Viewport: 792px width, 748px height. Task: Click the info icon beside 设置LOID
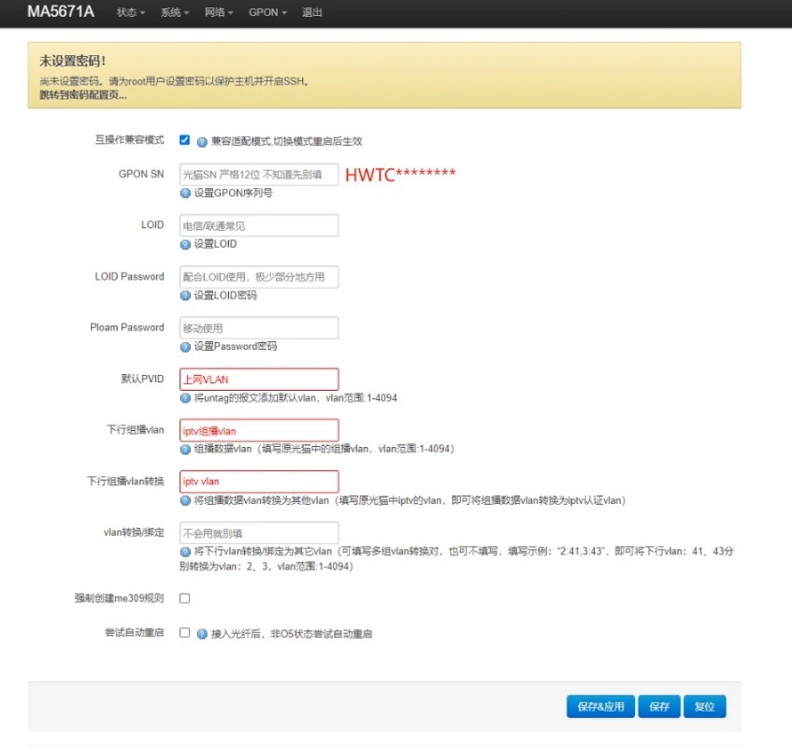(x=183, y=244)
